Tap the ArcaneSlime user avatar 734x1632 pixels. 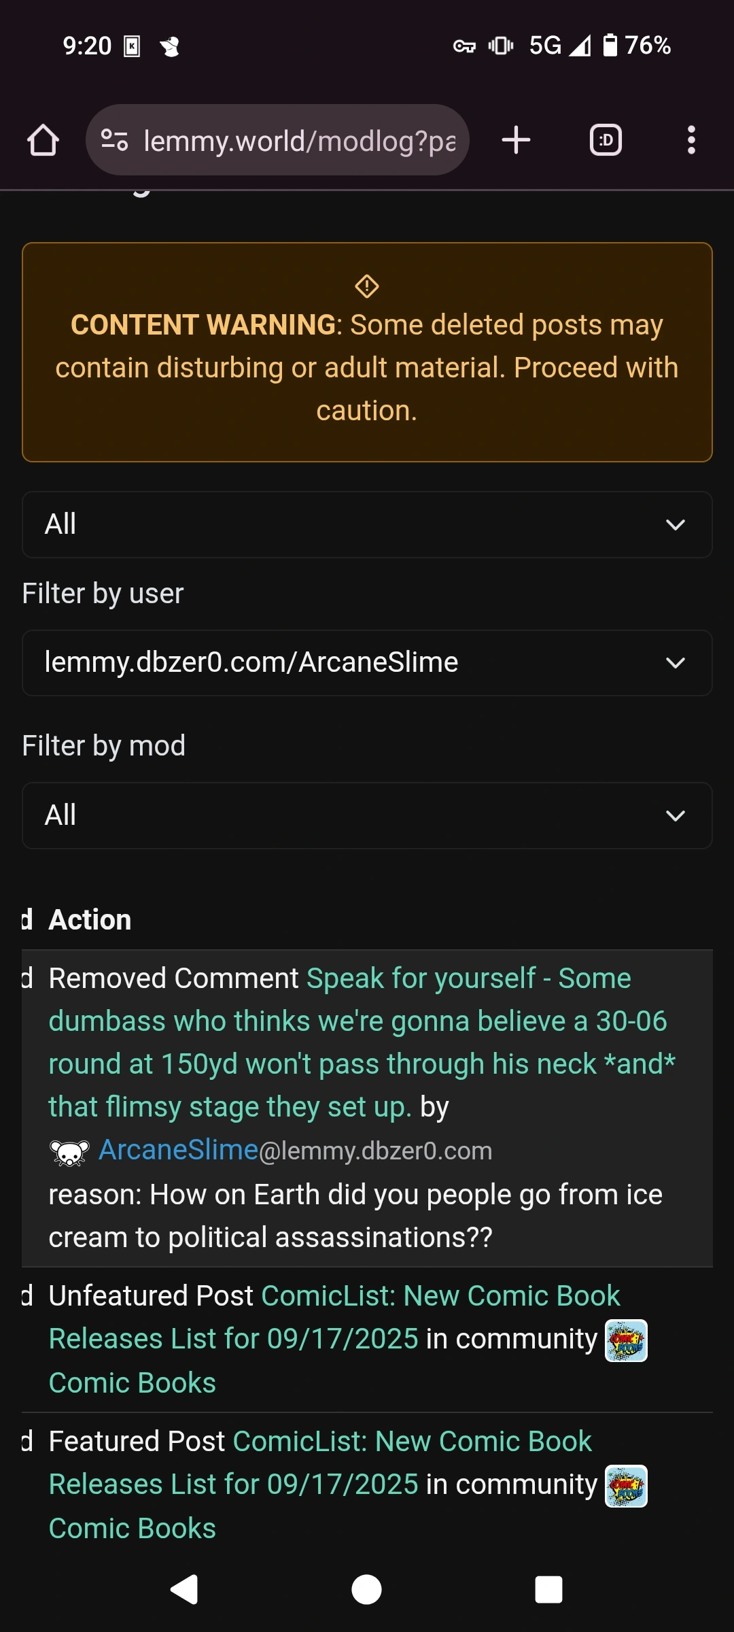69,1152
